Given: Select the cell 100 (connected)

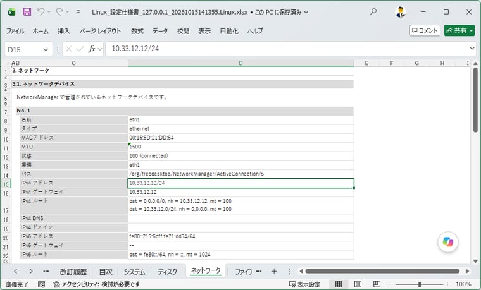Looking at the screenshot, I should click(240, 156).
